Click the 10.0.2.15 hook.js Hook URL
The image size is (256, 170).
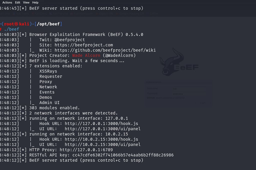point(101,139)
